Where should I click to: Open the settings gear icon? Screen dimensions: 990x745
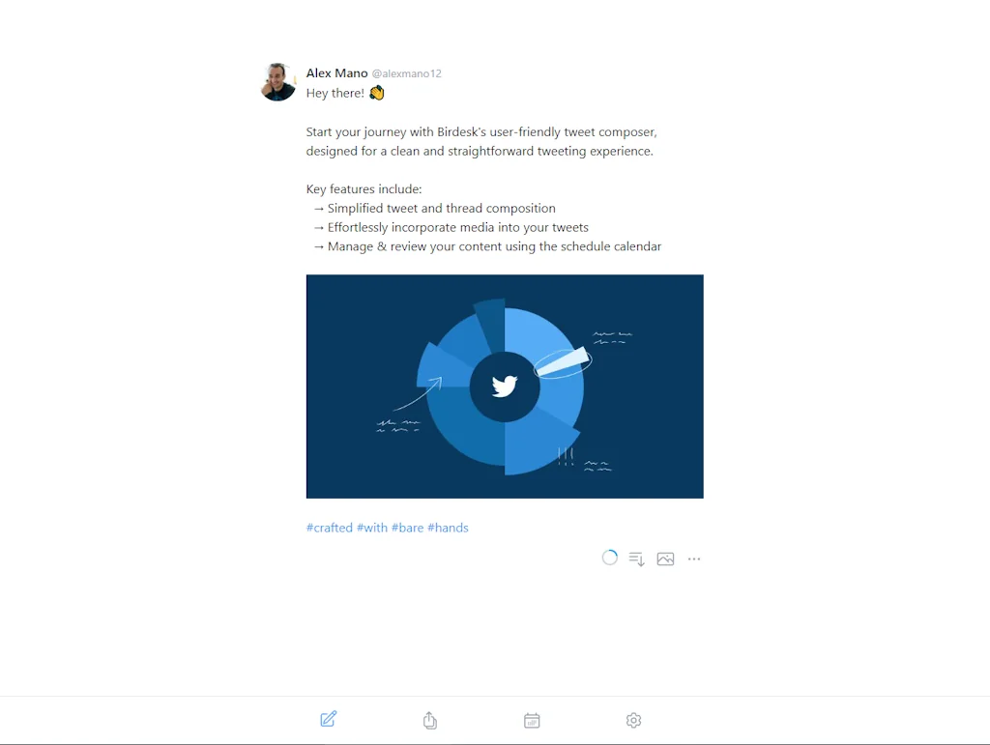pos(633,719)
